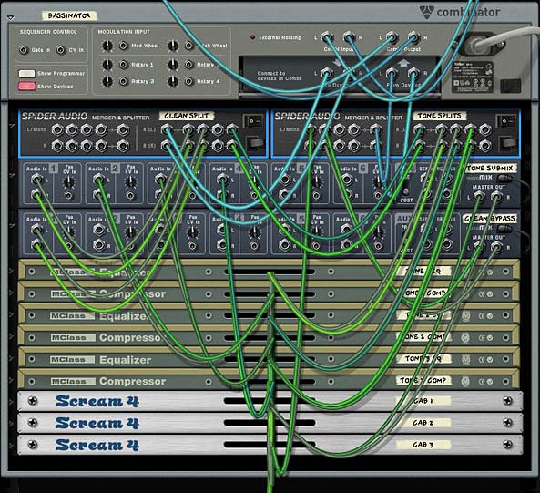Toggle the Show Programmer button

(x=26, y=74)
